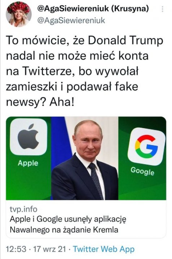172x259 pixels.
Task: Click the Aha! ending of tweet text
Action: coord(62,102)
